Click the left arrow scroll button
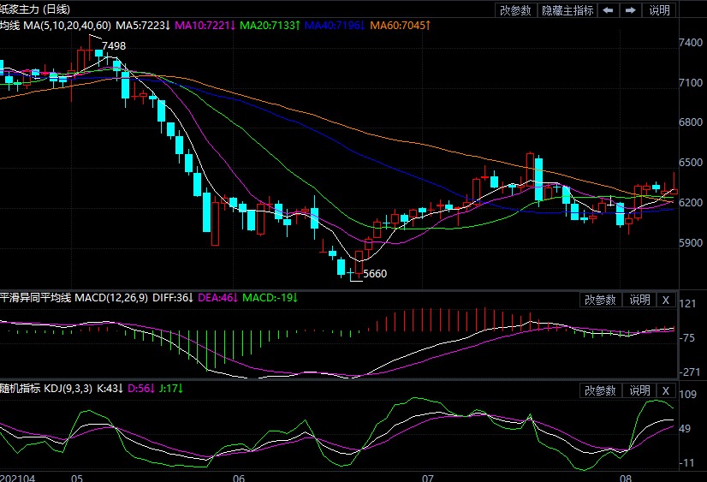Screen dimensions: 707x482 click(x=608, y=11)
